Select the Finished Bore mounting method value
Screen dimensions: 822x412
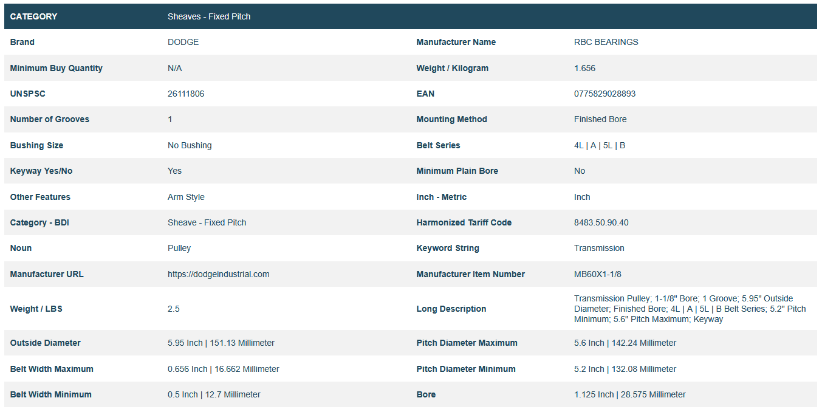coord(600,119)
